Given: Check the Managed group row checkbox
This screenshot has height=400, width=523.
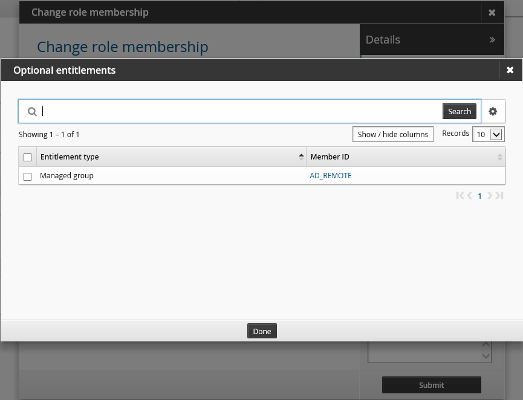Looking at the screenshot, I should (x=27, y=176).
